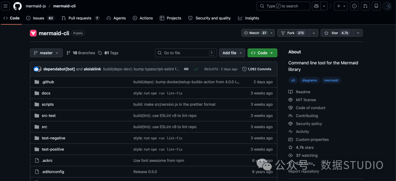Click the scripts folder icon
396x181 pixels.
pos(37,104)
